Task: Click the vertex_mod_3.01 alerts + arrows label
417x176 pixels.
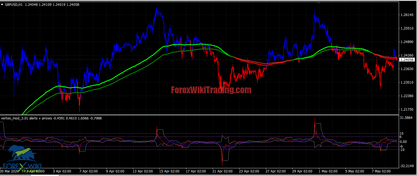Action: point(26,118)
